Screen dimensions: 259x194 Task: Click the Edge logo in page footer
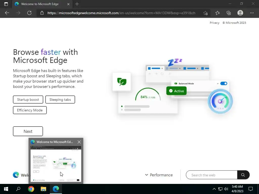point(16,175)
